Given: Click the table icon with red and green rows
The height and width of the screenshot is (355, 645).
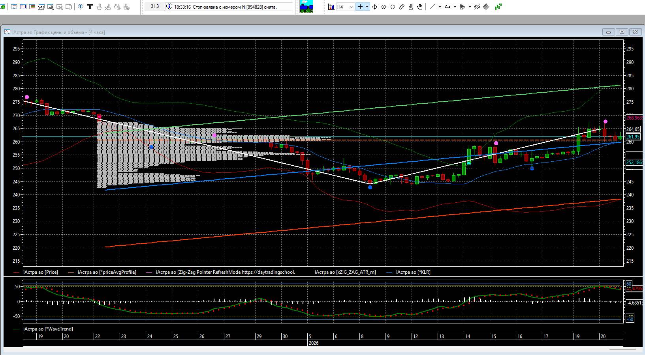Looking at the screenshot, I should click(32, 7).
